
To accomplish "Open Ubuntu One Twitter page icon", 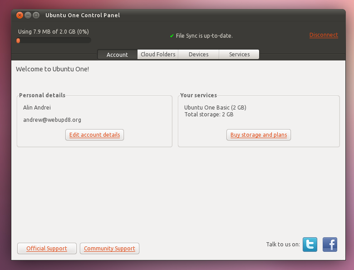I will pyautogui.click(x=310, y=244).
